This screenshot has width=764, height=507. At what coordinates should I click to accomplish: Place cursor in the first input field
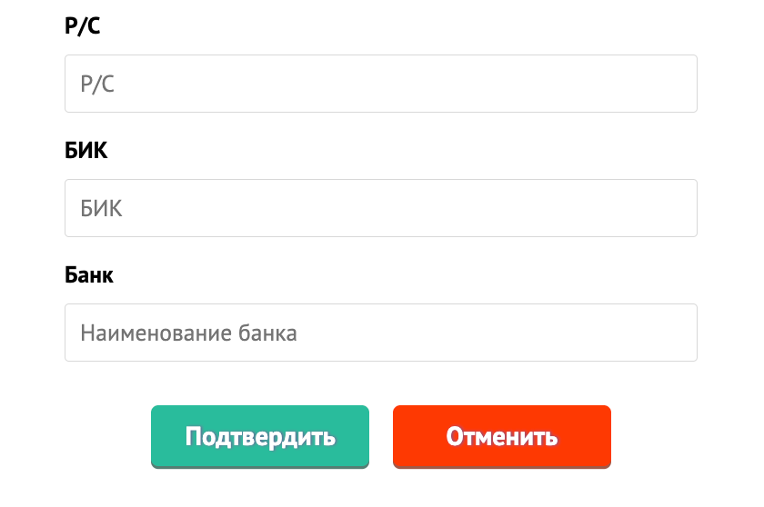(380, 84)
